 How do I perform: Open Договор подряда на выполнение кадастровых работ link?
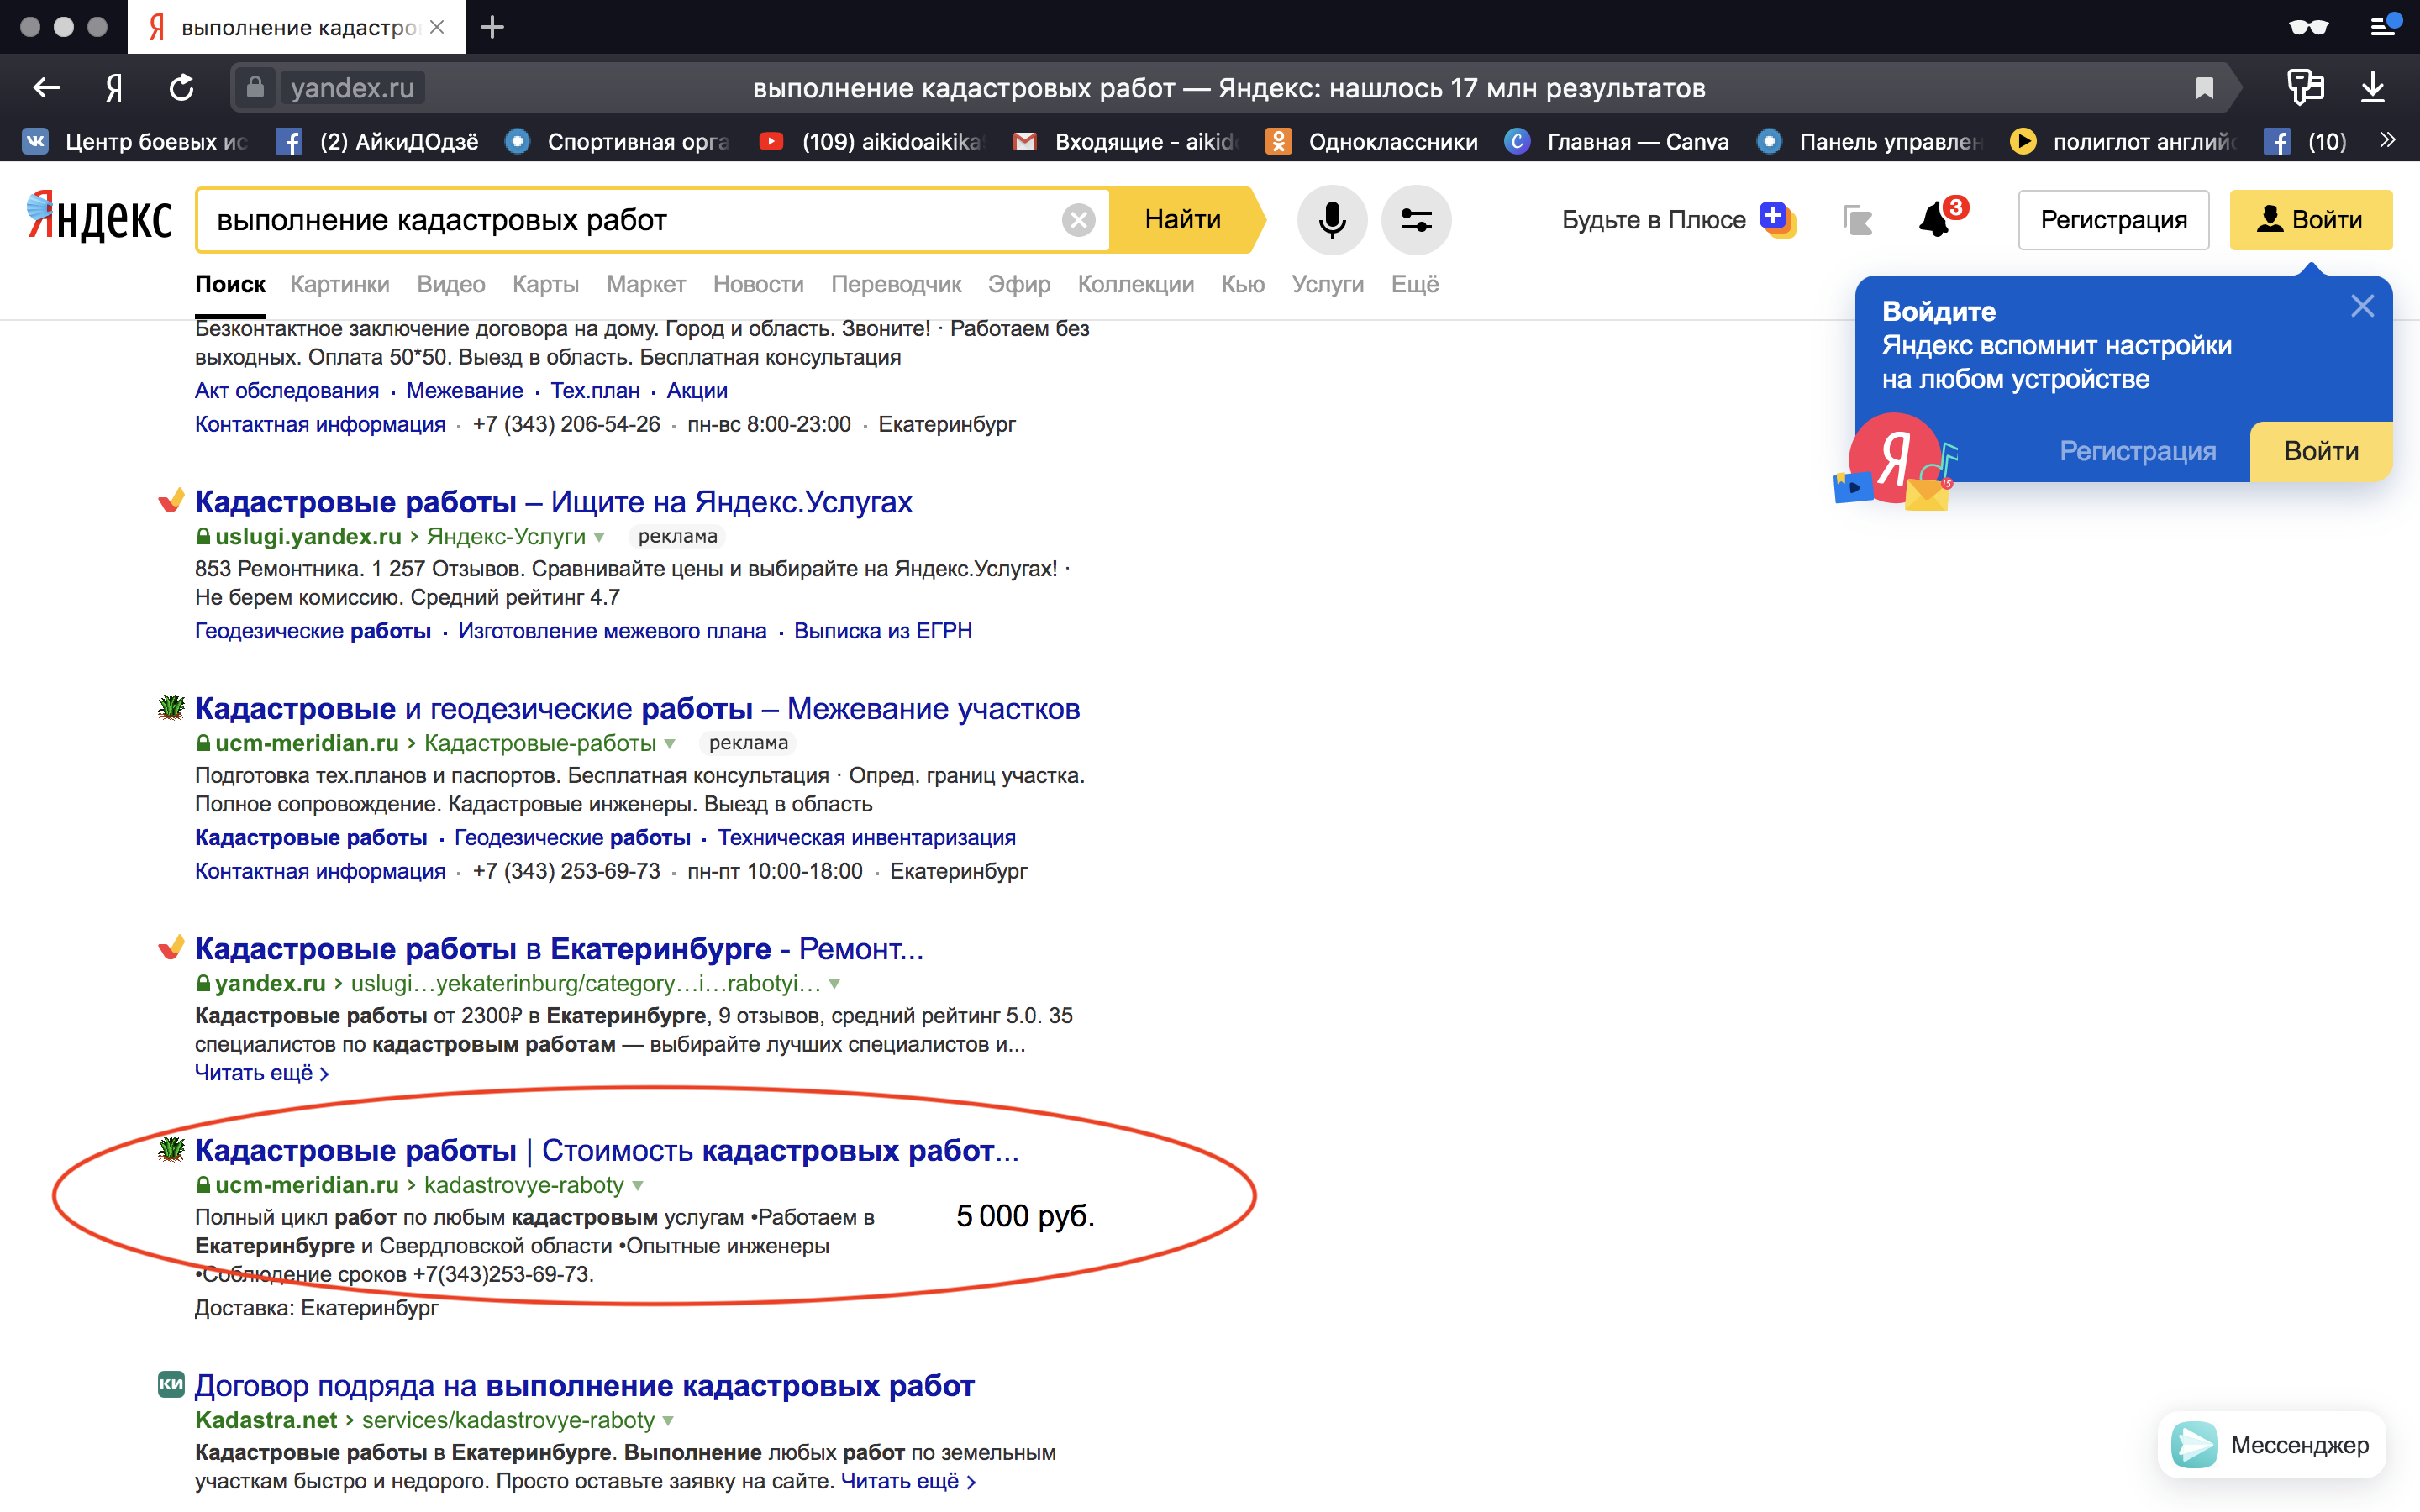click(x=584, y=1385)
